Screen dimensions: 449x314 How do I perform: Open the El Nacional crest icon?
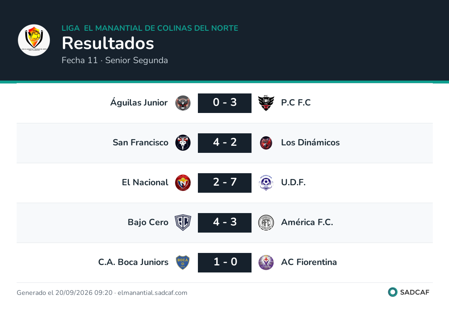pos(183,183)
